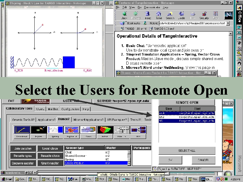The width and height of the screenshot is (243, 182).
Task: Open the Security icon in Netscape toolbar
Action: point(204,15)
